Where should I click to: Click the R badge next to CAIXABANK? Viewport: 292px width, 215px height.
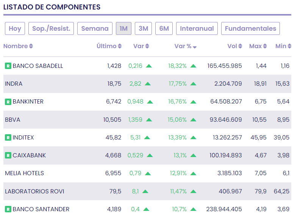[x=8, y=155]
